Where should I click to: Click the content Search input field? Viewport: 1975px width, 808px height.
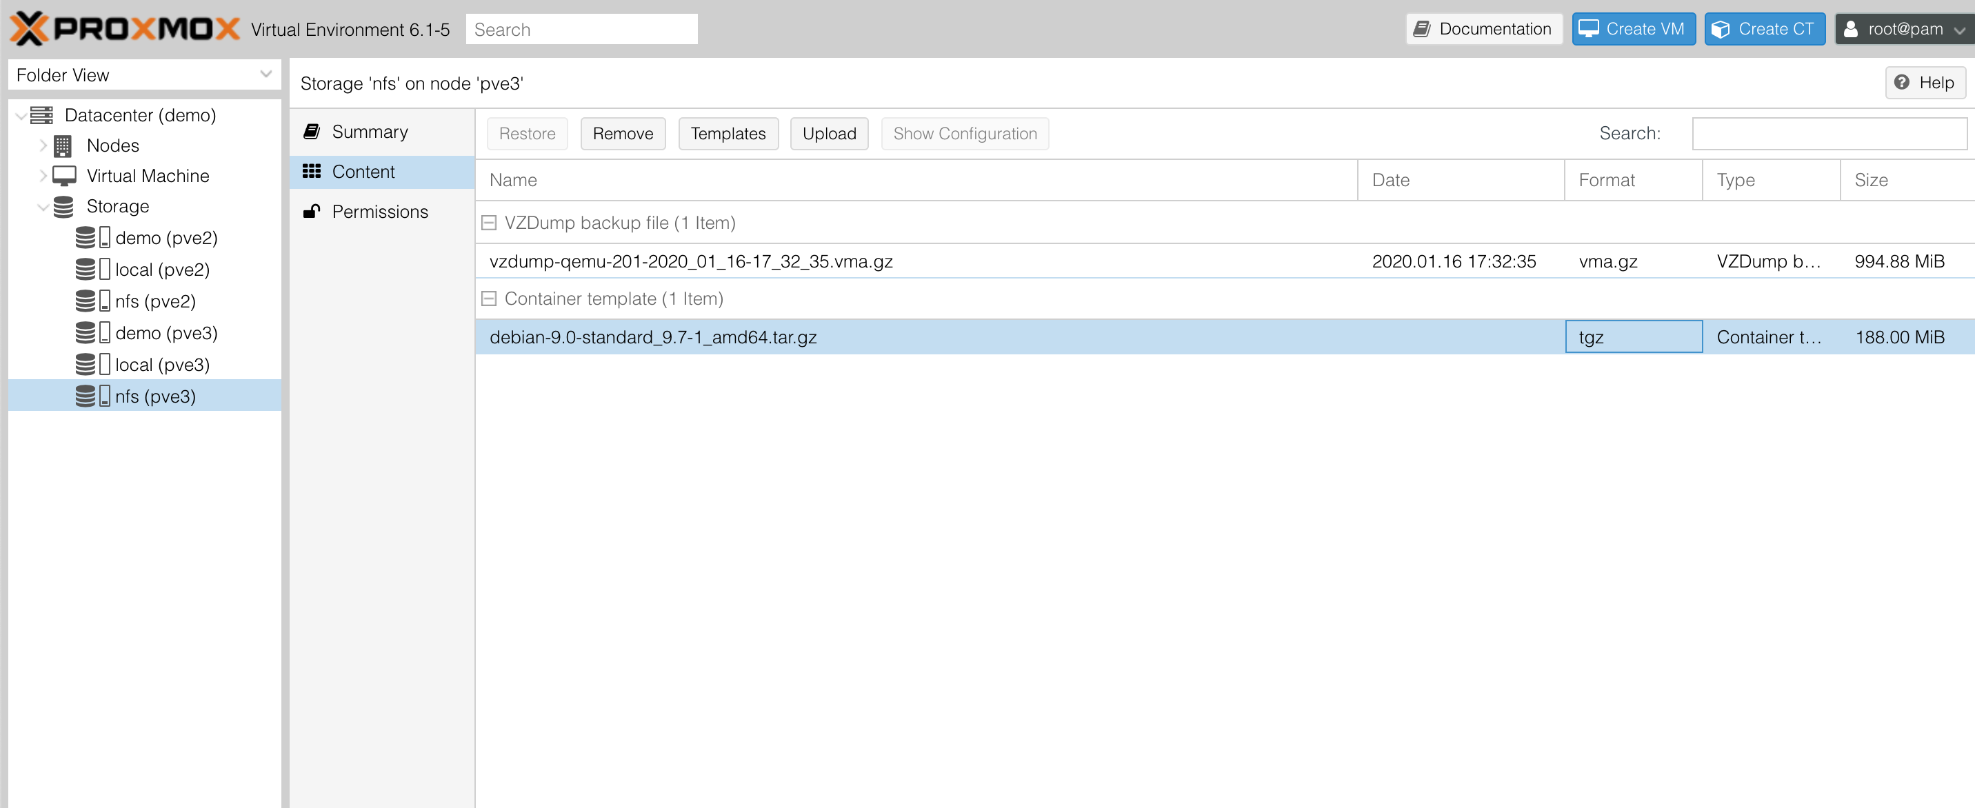1829,133
